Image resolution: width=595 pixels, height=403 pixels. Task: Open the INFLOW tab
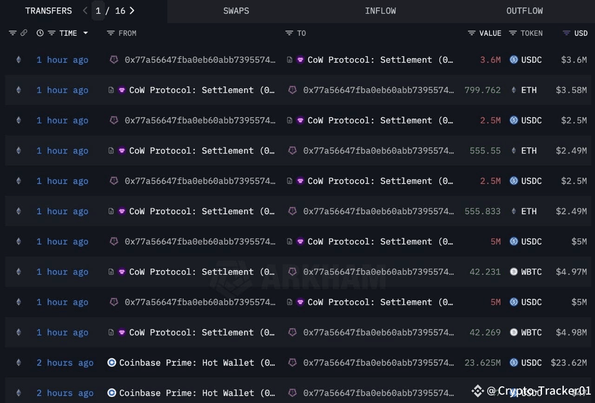tap(380, 11)
